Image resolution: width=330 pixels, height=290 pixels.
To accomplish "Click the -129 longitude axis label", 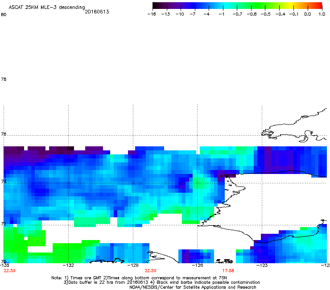I will pos(133,265).
